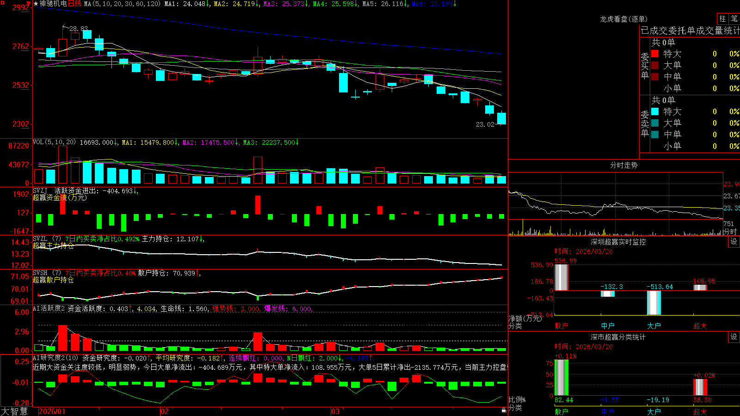Click the 28.83 high price label

79,29
